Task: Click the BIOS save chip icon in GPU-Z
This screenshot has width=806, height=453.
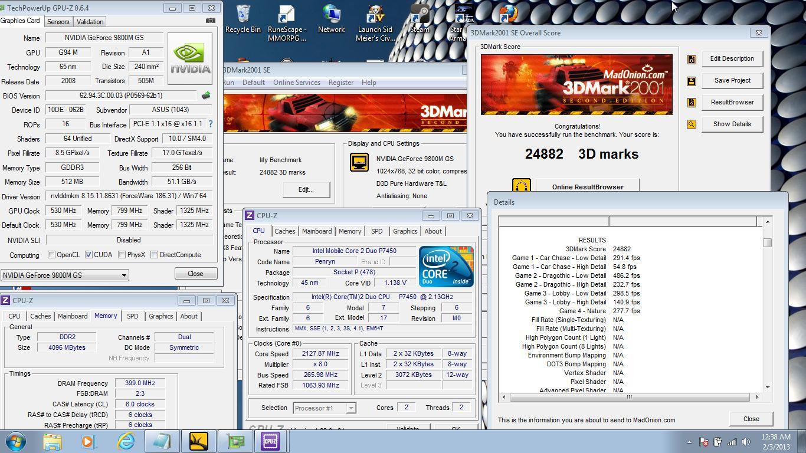Action: 206,95
